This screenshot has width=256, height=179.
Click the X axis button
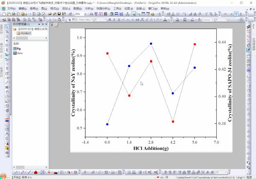pos(231,14)
